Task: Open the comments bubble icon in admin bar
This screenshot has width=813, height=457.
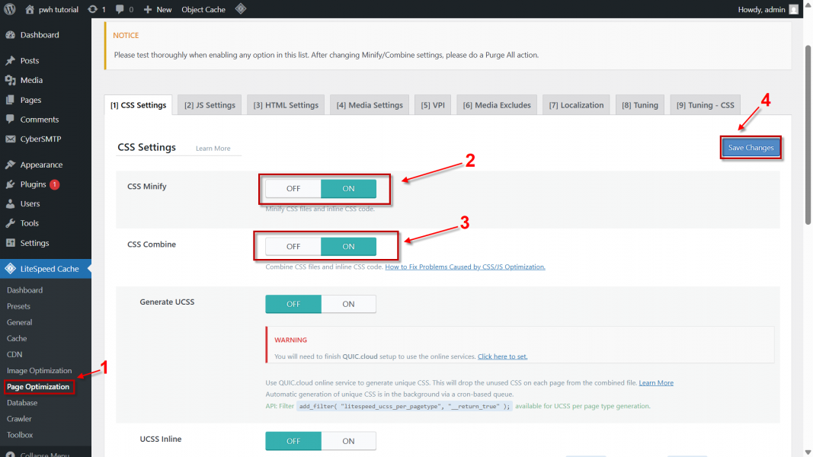Action: tap(120, 9)
